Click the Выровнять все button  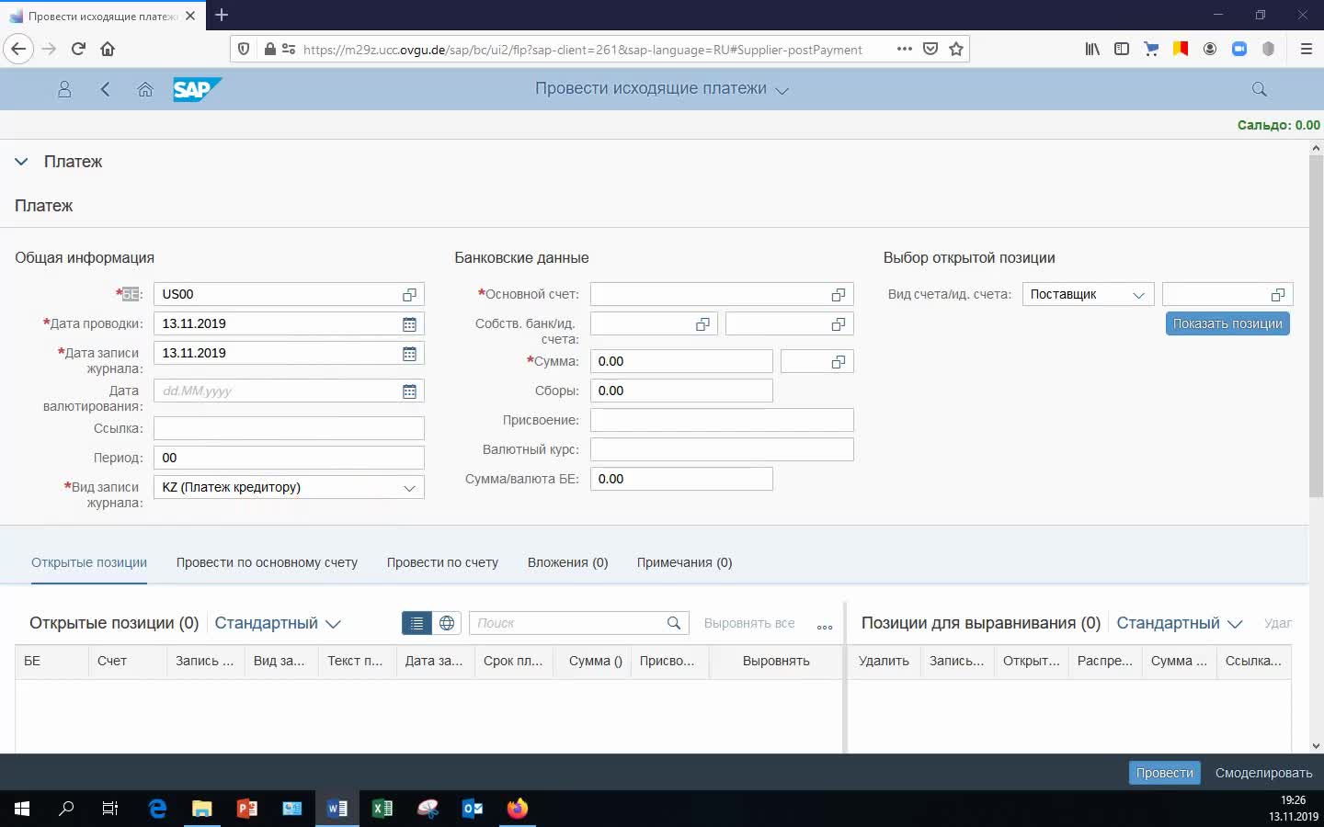[x=749, y=623]
